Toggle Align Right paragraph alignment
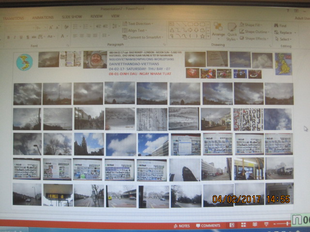Screen dimensions: 310x232 [x=88, y=36]
